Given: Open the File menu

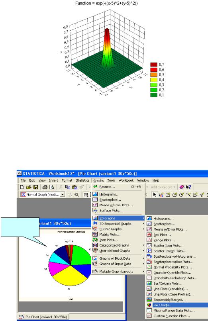Looking at the screenshot, I should (x=23, y=180).
